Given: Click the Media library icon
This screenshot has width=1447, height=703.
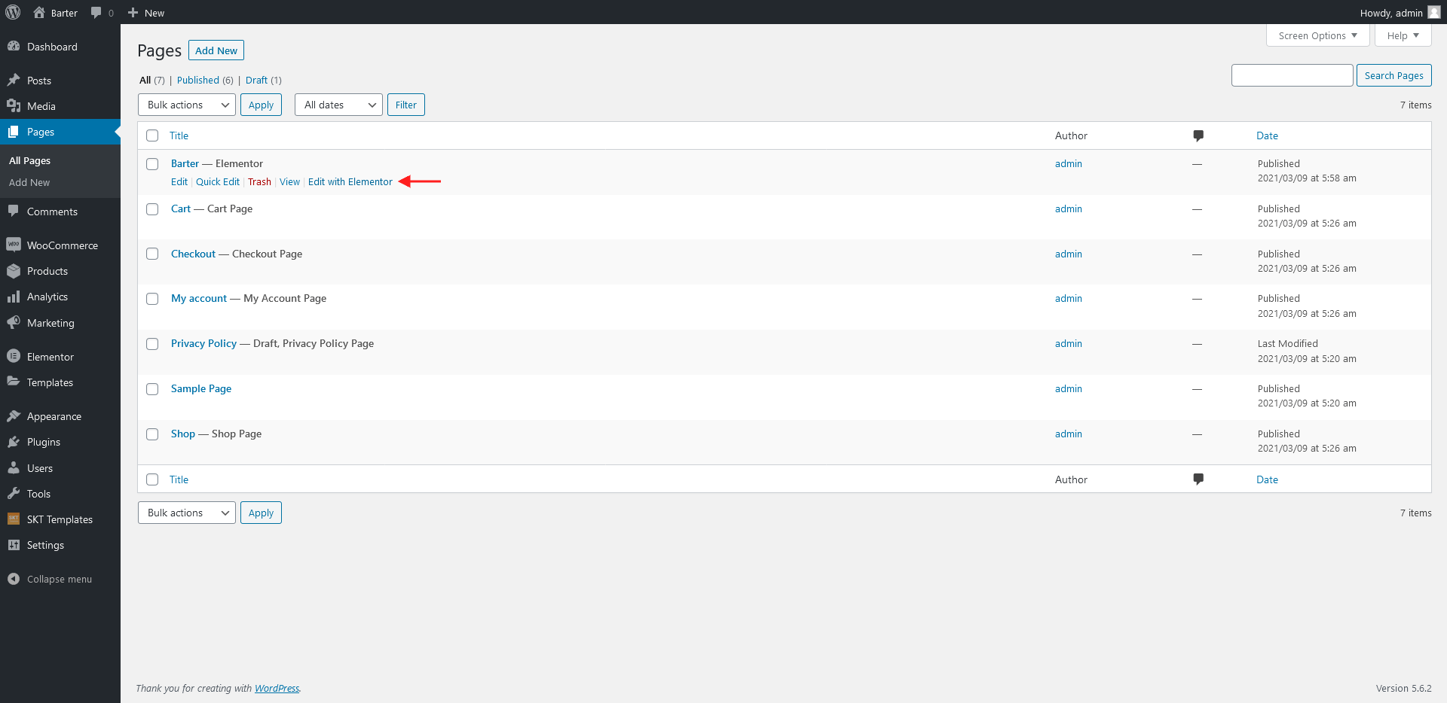Looking at the screenshot, I should (x=14, y=105).
